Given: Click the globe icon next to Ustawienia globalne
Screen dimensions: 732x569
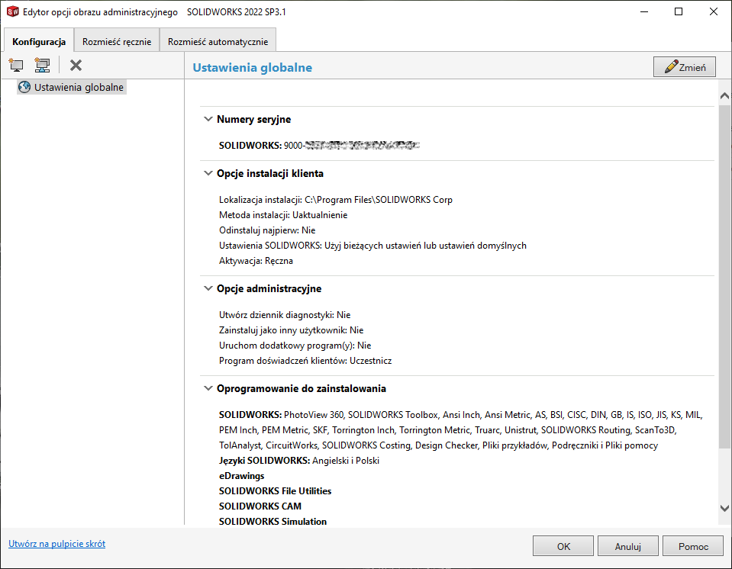Looking at the screenshot, I should click(24, 87).
